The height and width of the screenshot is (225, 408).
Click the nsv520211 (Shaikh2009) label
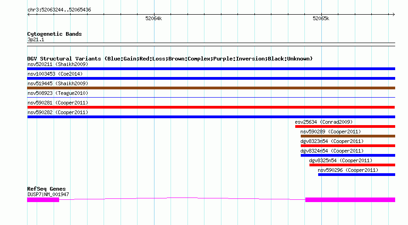pyautogui.click(x=58, y=64)
